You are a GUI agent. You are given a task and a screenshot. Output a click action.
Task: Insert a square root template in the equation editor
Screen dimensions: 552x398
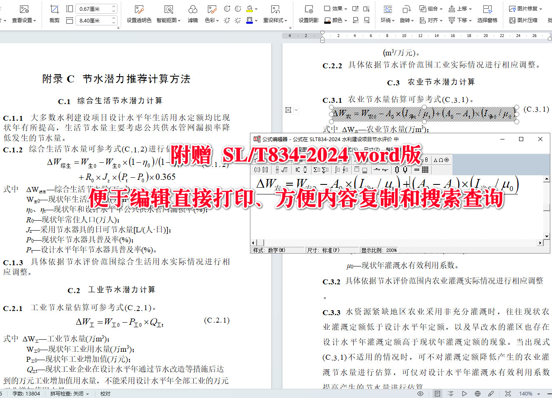coord(284,169)
